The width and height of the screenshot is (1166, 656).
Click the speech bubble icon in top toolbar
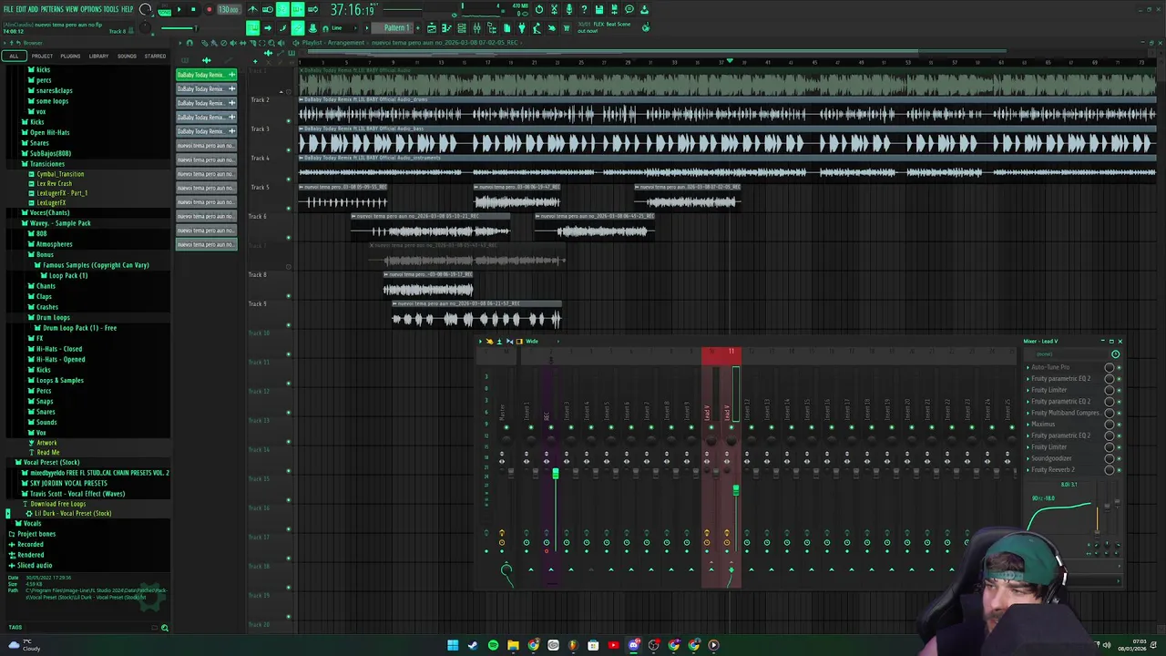(x=629, y=9)
